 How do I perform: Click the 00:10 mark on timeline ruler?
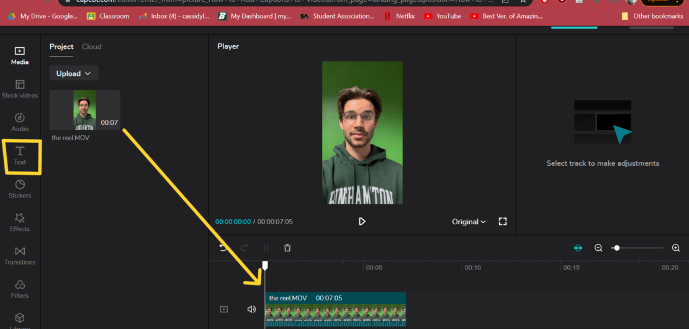pos(472,268)
